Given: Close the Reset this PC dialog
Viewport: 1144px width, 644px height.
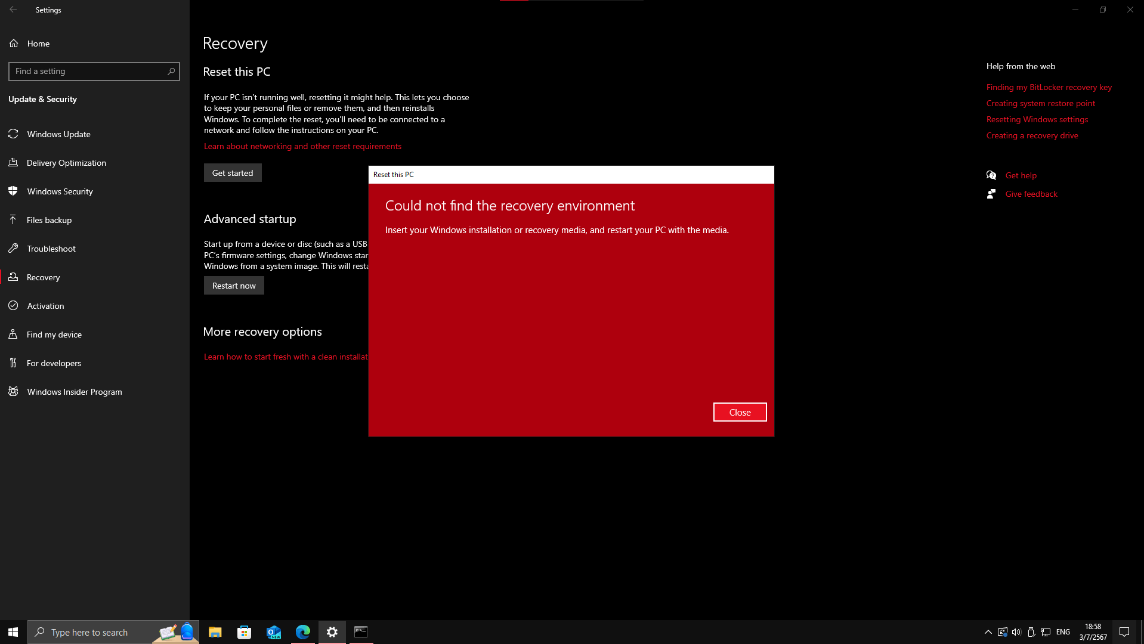Looking at the screenshot, I should [x=740, y=412].
